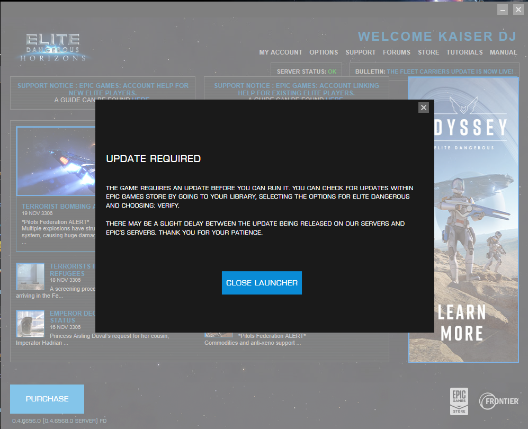Open the Tutorials menu item
528x429 pixels.
click(464, 52)
